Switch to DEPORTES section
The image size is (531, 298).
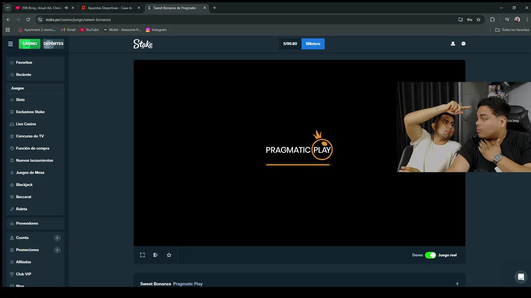(x=54, y=44)
